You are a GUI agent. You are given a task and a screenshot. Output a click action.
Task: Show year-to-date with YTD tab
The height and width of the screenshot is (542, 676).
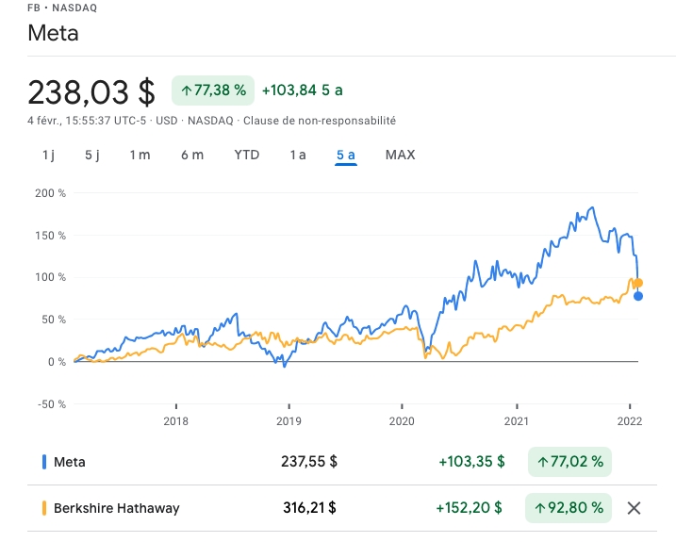(x=247, y=155)
